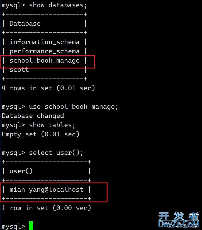
Task: Click the 'show databases;' command text
Action: [x=56, y=5]
